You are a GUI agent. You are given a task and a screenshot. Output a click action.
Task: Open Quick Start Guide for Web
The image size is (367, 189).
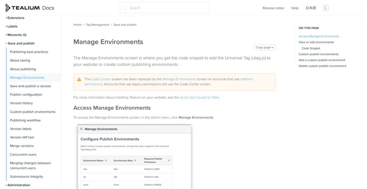tap(199, 97)
